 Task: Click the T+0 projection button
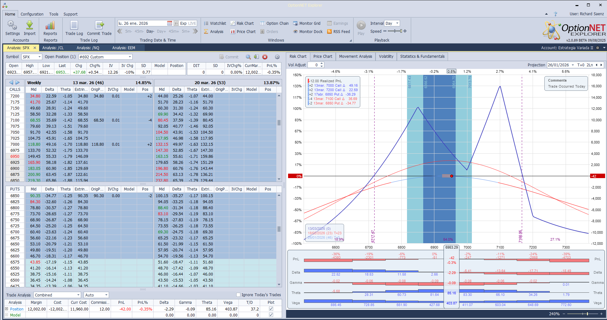(x=581, y=65)
